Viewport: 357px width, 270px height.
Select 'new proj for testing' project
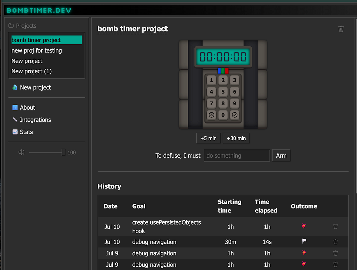tap(37, 50)
